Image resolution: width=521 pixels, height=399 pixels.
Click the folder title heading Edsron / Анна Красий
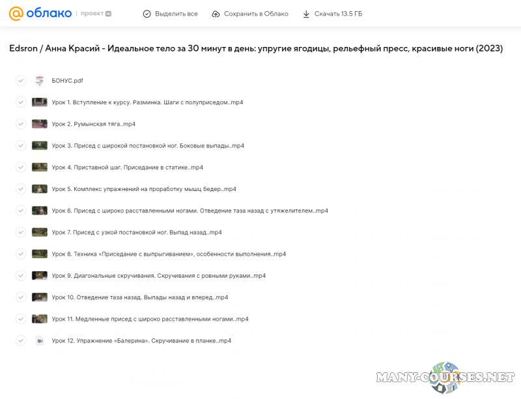pyautogui.click(x=255, y=49)
